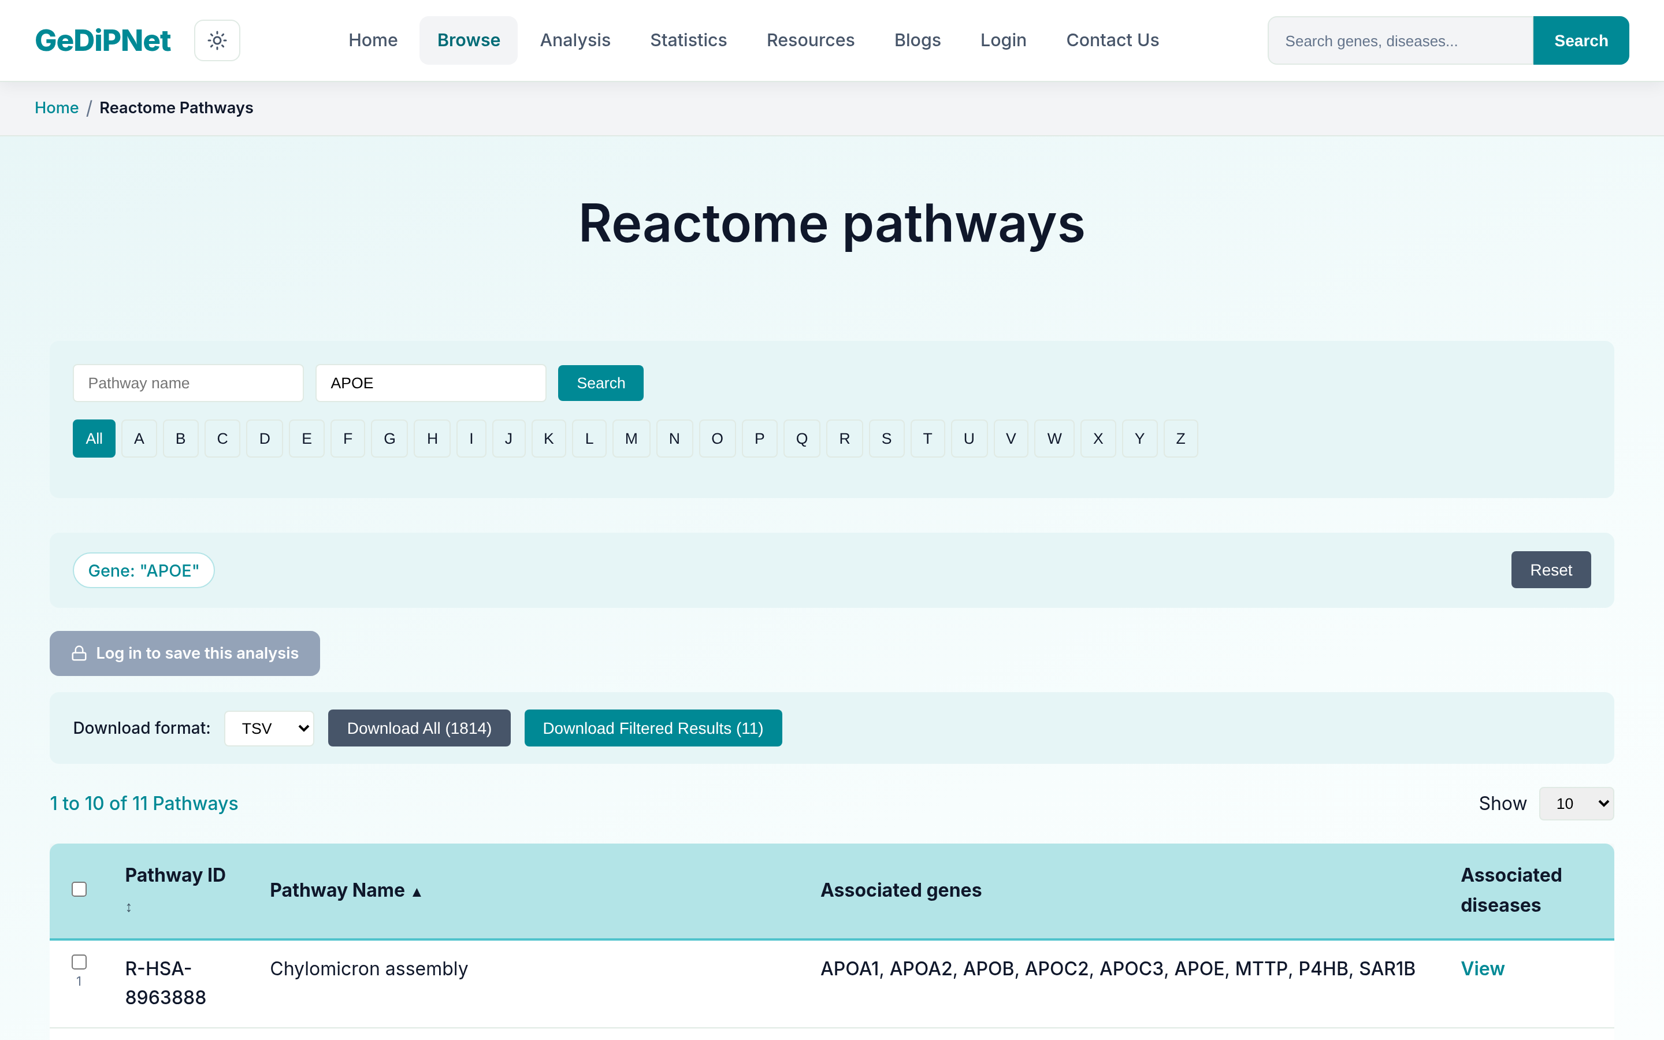The width and height of the screenshot is (1664, 1040).
Task: Filter pathways by letter V
Action: click(x=1011, y=439)
